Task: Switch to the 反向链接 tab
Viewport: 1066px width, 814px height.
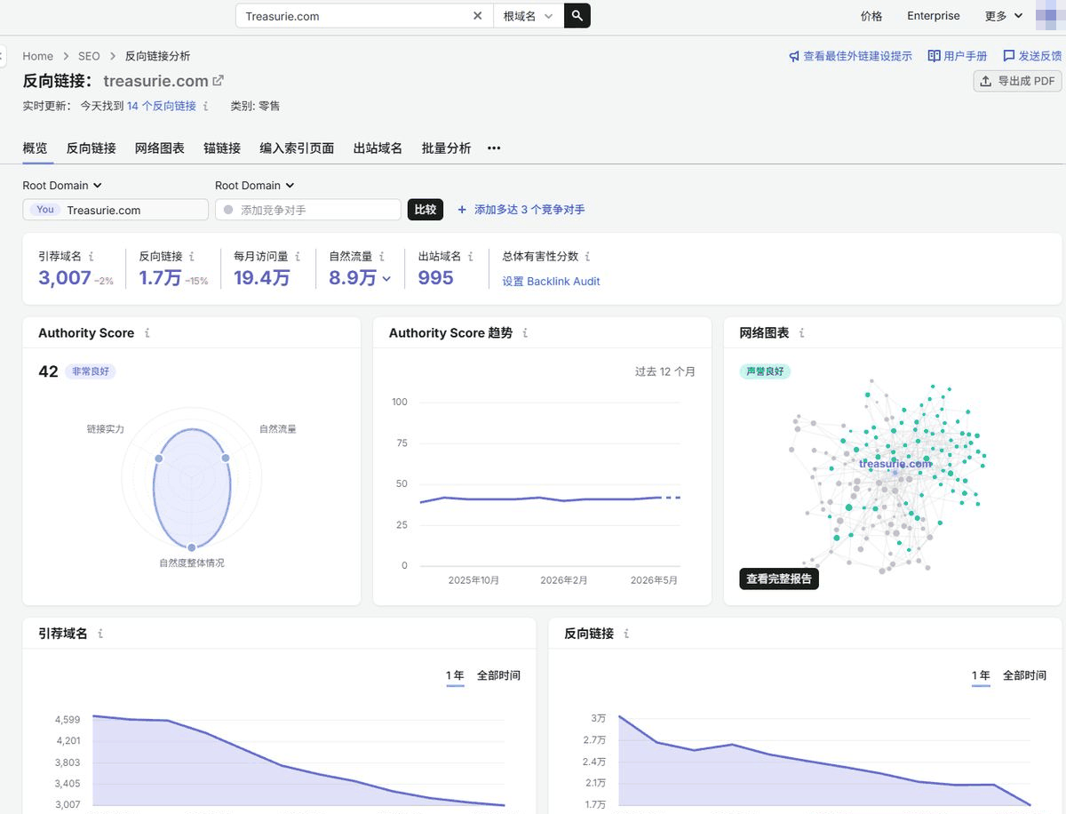Action: click(x=91, y=148)
